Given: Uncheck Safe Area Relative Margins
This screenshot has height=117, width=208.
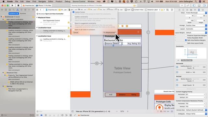Looking at the screenshot, I should (186, 40).
